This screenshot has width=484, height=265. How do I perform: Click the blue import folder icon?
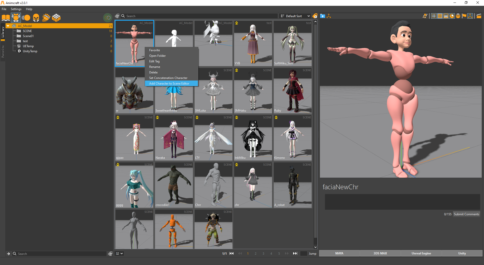pyautogui.click(x=322, y=16)
